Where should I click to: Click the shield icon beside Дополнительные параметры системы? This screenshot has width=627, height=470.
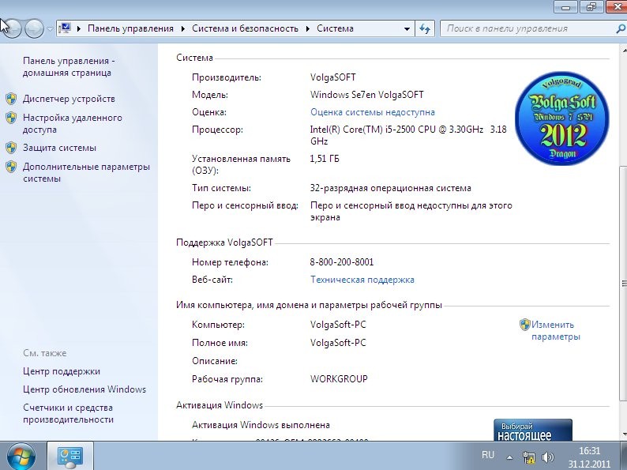pos(11,167)
